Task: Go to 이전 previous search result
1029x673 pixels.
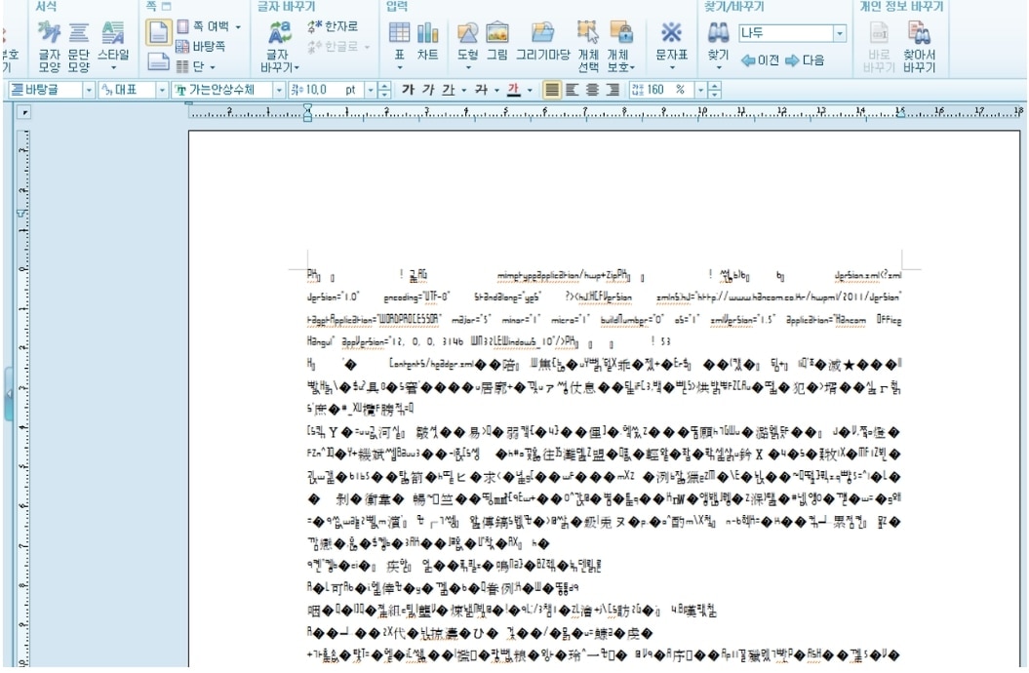Action: (760, 60)
